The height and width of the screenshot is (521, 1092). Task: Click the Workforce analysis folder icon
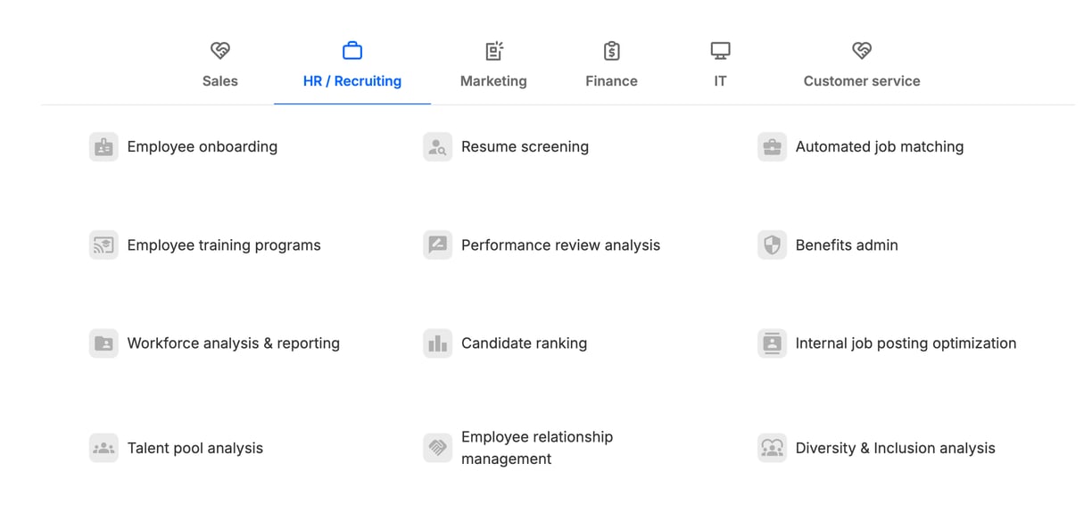103,343
